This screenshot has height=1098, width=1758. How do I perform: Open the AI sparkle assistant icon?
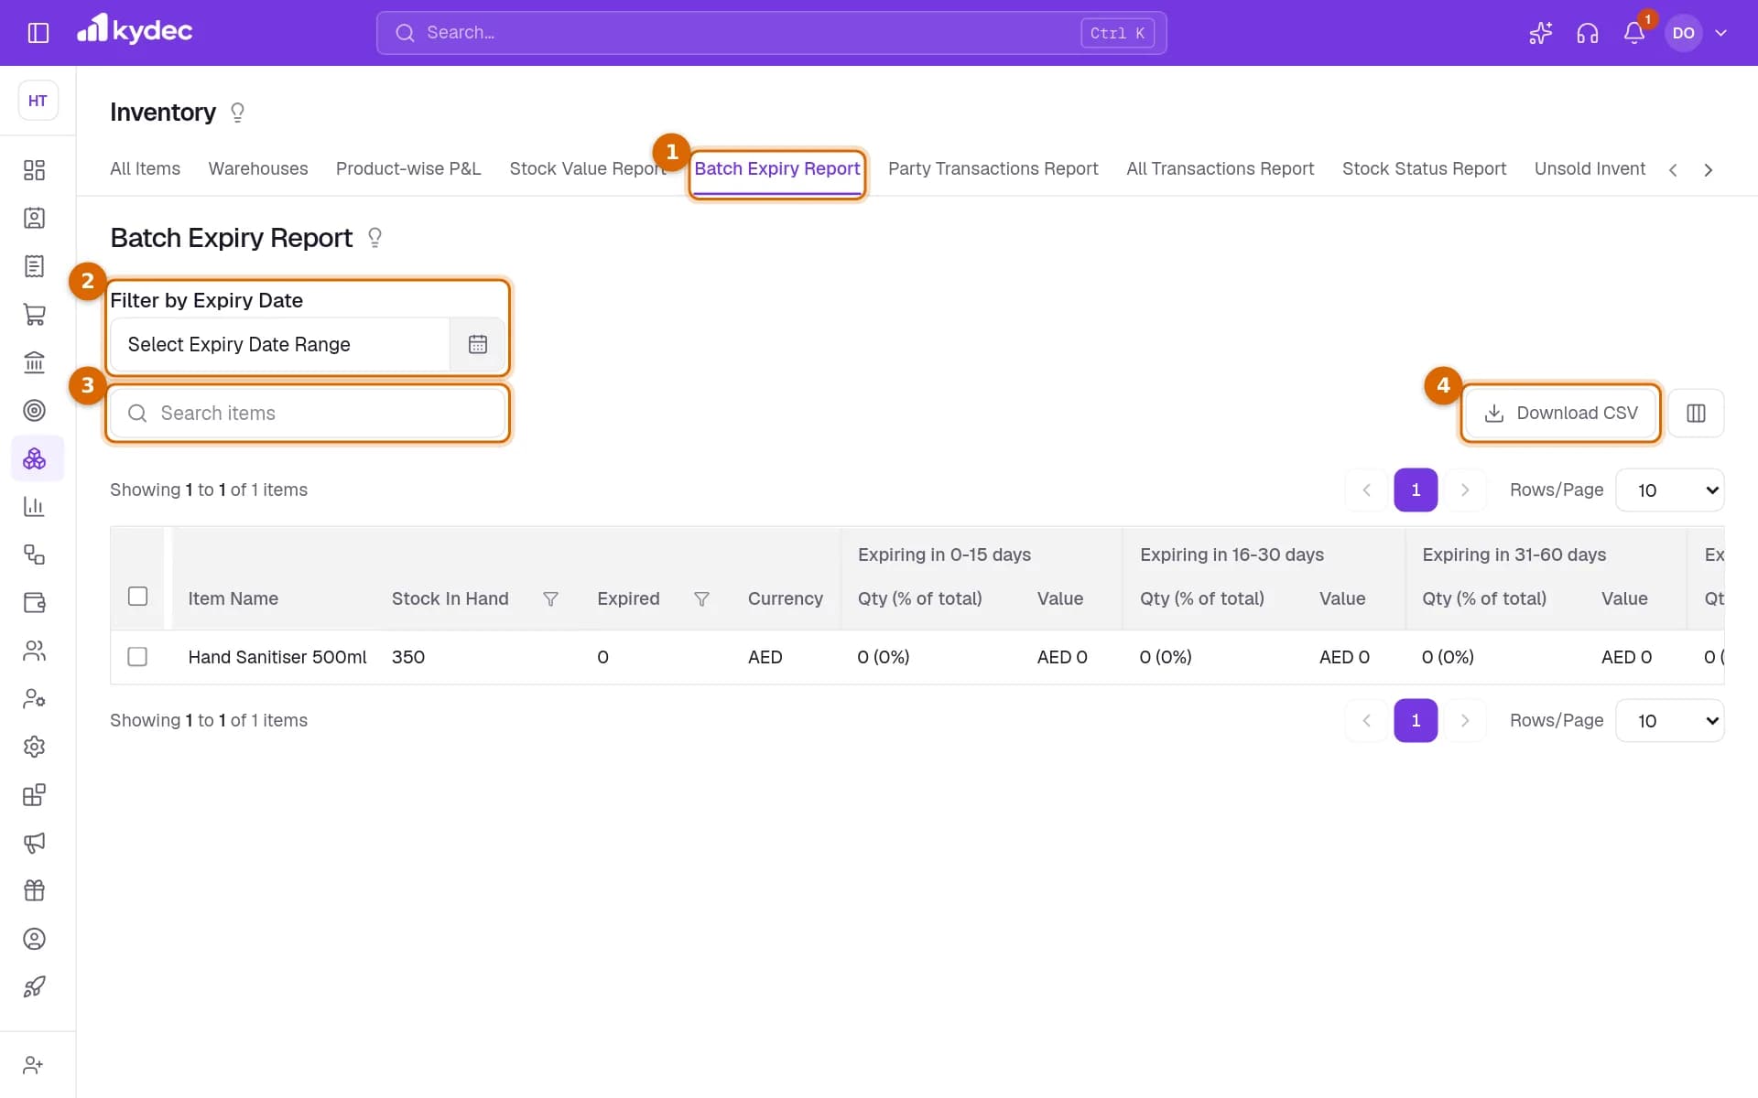pos(1541,33)
